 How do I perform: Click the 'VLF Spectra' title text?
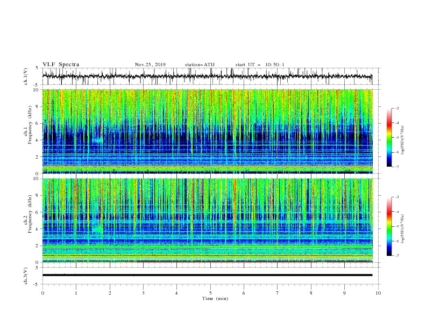(x=61, y=65)
